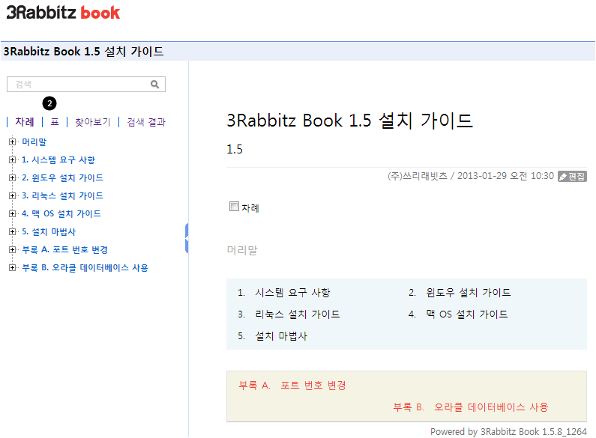
Task: Open 부록 A. 포트 번호 변경 in sidebar
Action: pyautogui.click(x=65, y=250)
